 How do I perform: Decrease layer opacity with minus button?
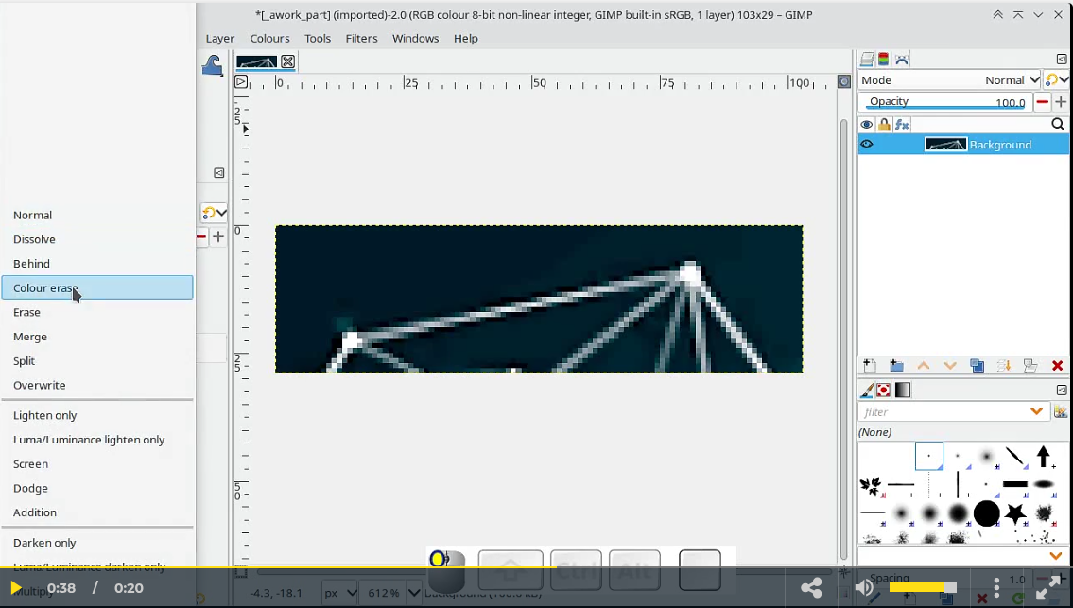coord(1042,102)
